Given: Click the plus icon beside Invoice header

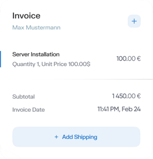Looking at the screenshot, I should point(134,21).
